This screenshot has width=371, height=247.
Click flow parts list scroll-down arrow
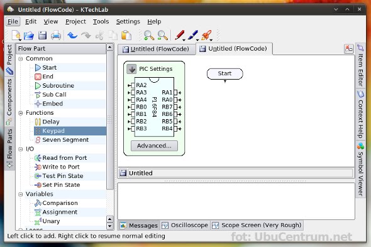click(110, 226)
